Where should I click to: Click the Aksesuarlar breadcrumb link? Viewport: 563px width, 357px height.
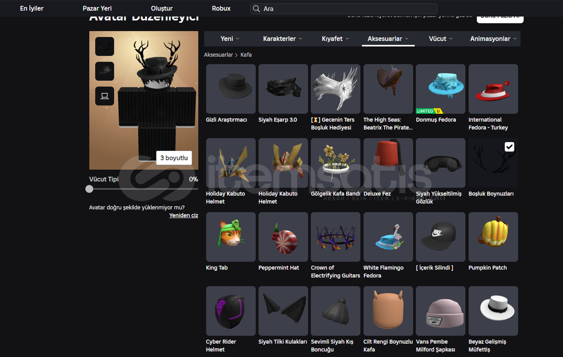(x=218, y=55)
